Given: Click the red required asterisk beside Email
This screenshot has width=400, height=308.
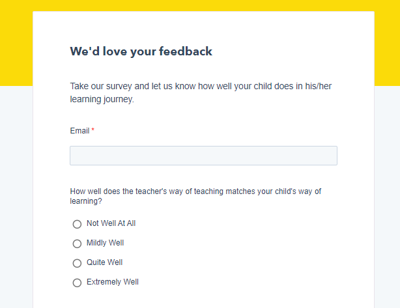Looking at the screenshot, I should pos(93,131).
